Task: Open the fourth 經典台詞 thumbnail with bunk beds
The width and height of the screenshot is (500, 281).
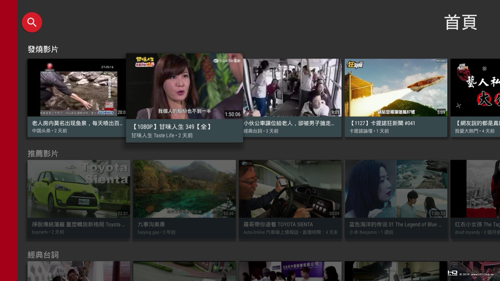Action: click(396, 271)
